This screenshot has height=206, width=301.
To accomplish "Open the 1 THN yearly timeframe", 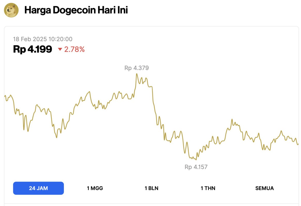I will (208, 188).
